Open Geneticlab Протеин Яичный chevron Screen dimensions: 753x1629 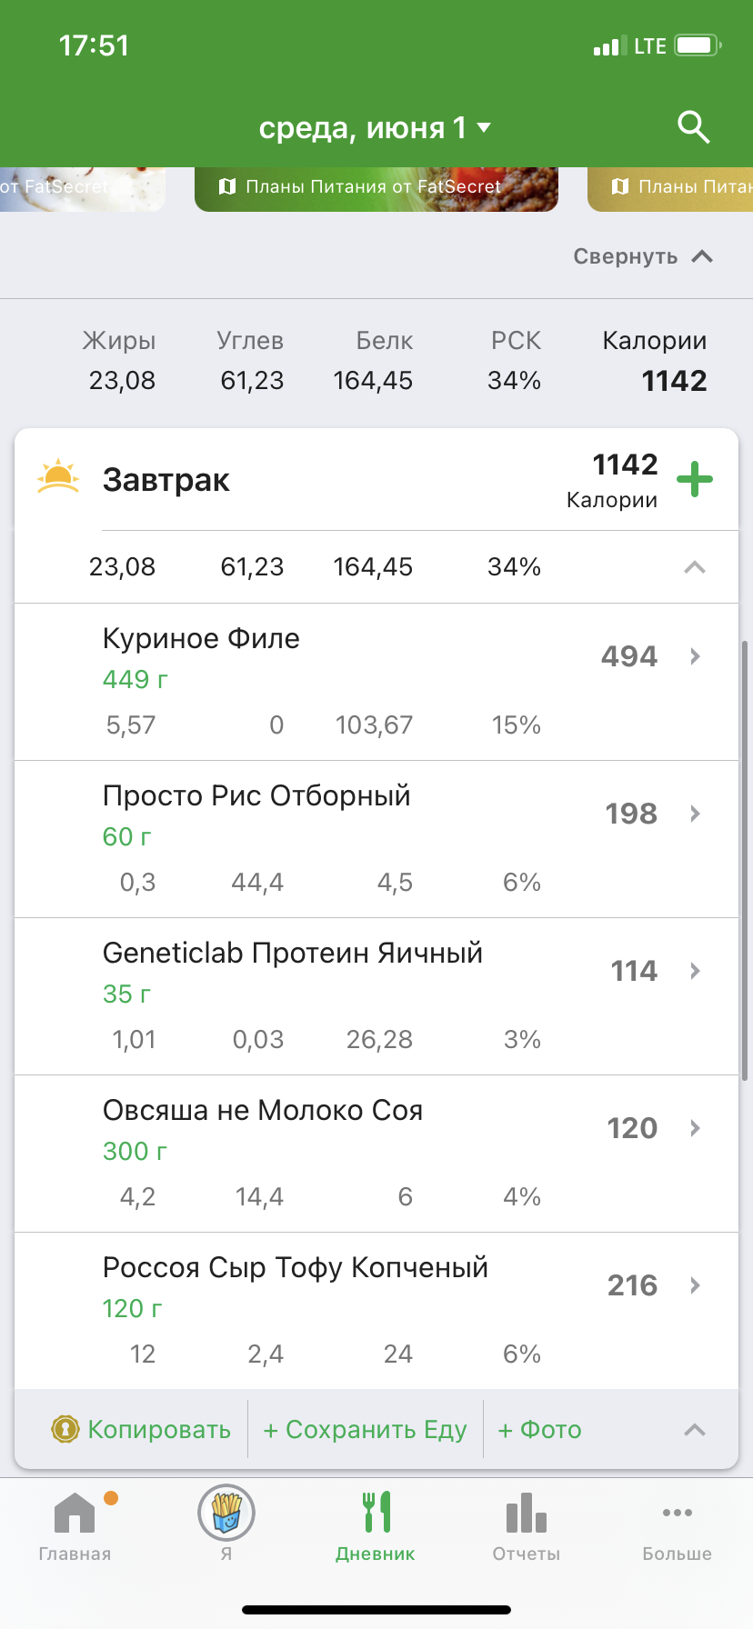[x=695, y=971]
